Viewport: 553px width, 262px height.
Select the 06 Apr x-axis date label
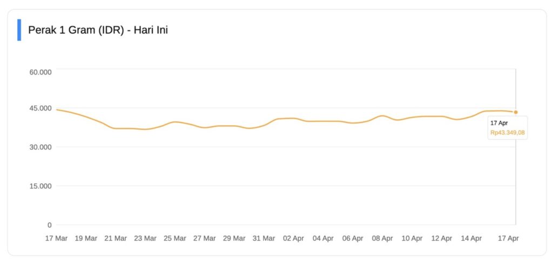pyautogui.click(x=353, y=238)
